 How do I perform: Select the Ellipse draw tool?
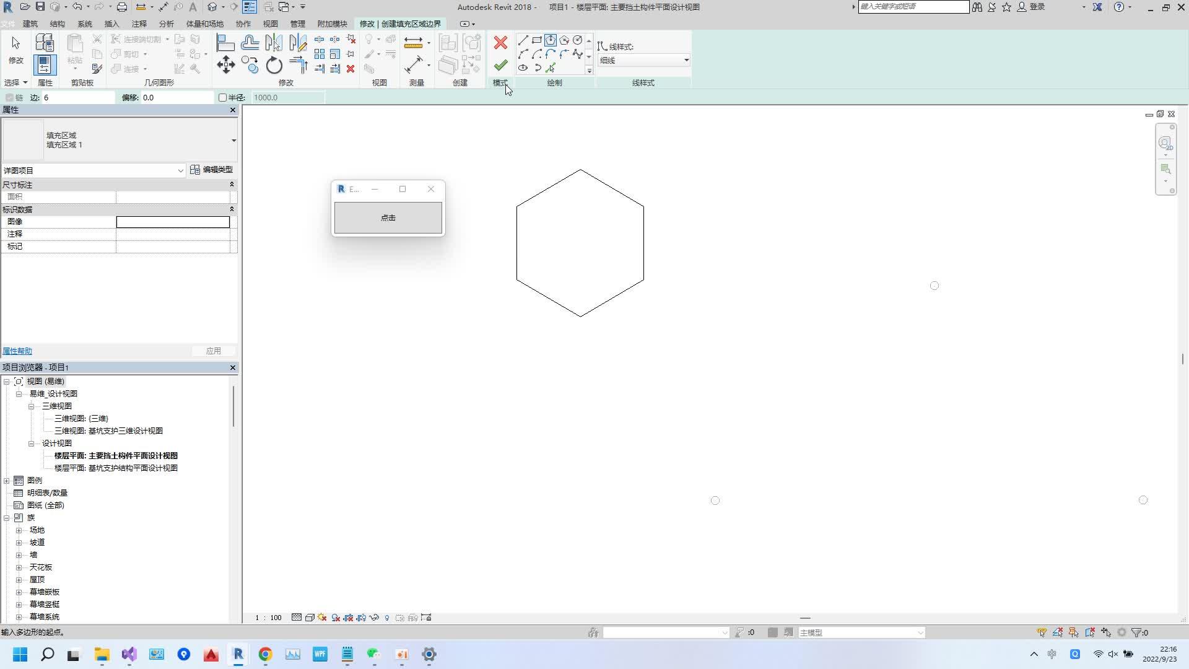(523, 68)
